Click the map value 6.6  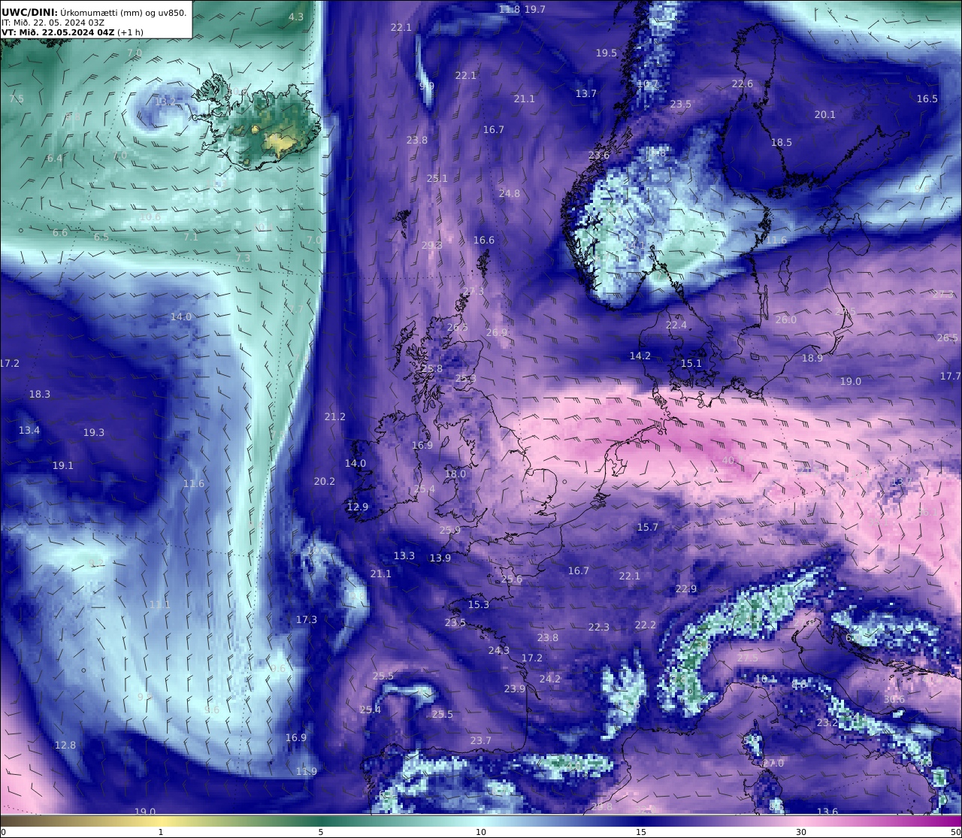pos(60,232)
